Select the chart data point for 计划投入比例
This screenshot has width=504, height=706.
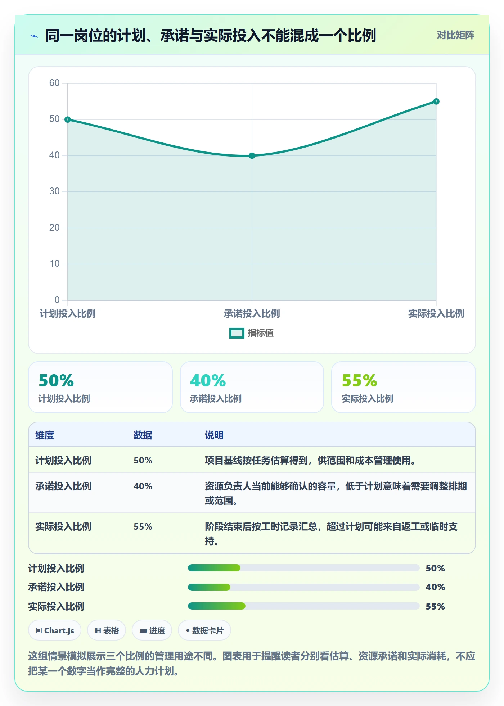[x=68, y=119]
